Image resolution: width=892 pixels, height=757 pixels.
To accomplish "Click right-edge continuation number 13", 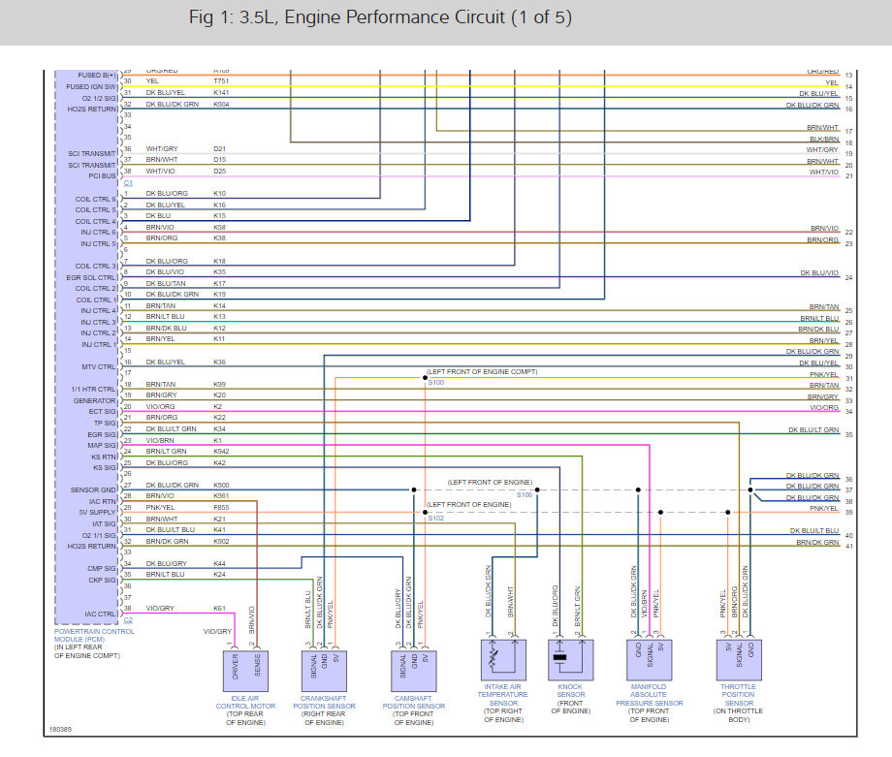I will tap(848, 75).
